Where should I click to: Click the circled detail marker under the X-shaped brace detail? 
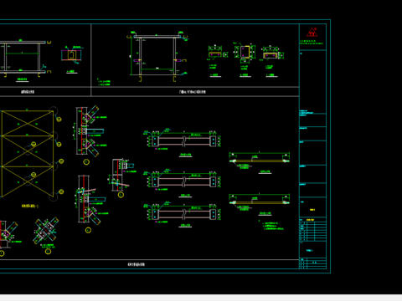pos(48,252)
